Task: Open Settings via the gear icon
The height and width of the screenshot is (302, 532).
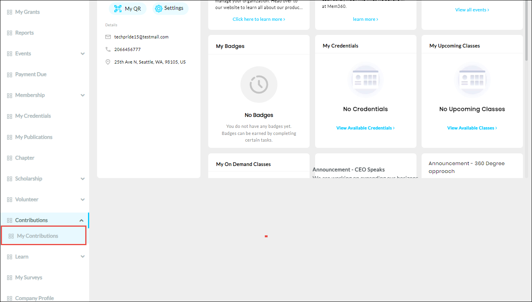Action: point(158,9)
